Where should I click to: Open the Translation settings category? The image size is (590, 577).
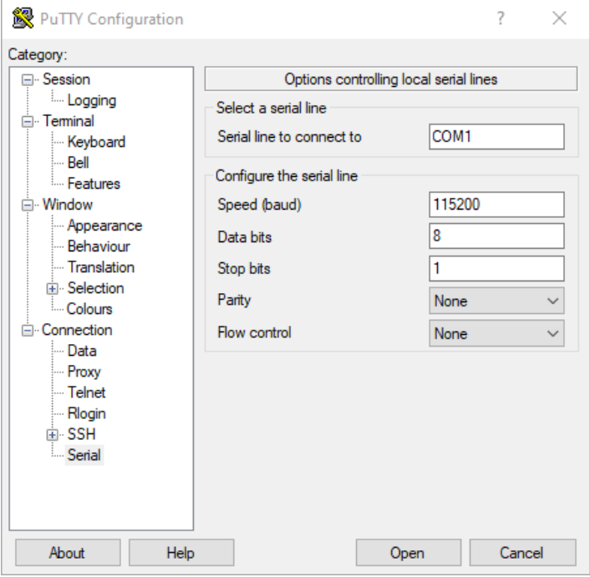click(x=101, y=267)
